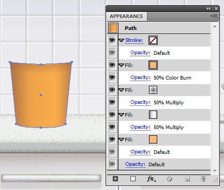Hide the topmost Fill with Color Burn

112,65
